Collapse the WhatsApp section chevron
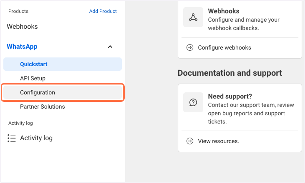The image size is (305, 183). (x=110, y=47)
